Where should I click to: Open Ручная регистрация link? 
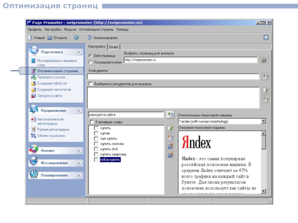53,129
